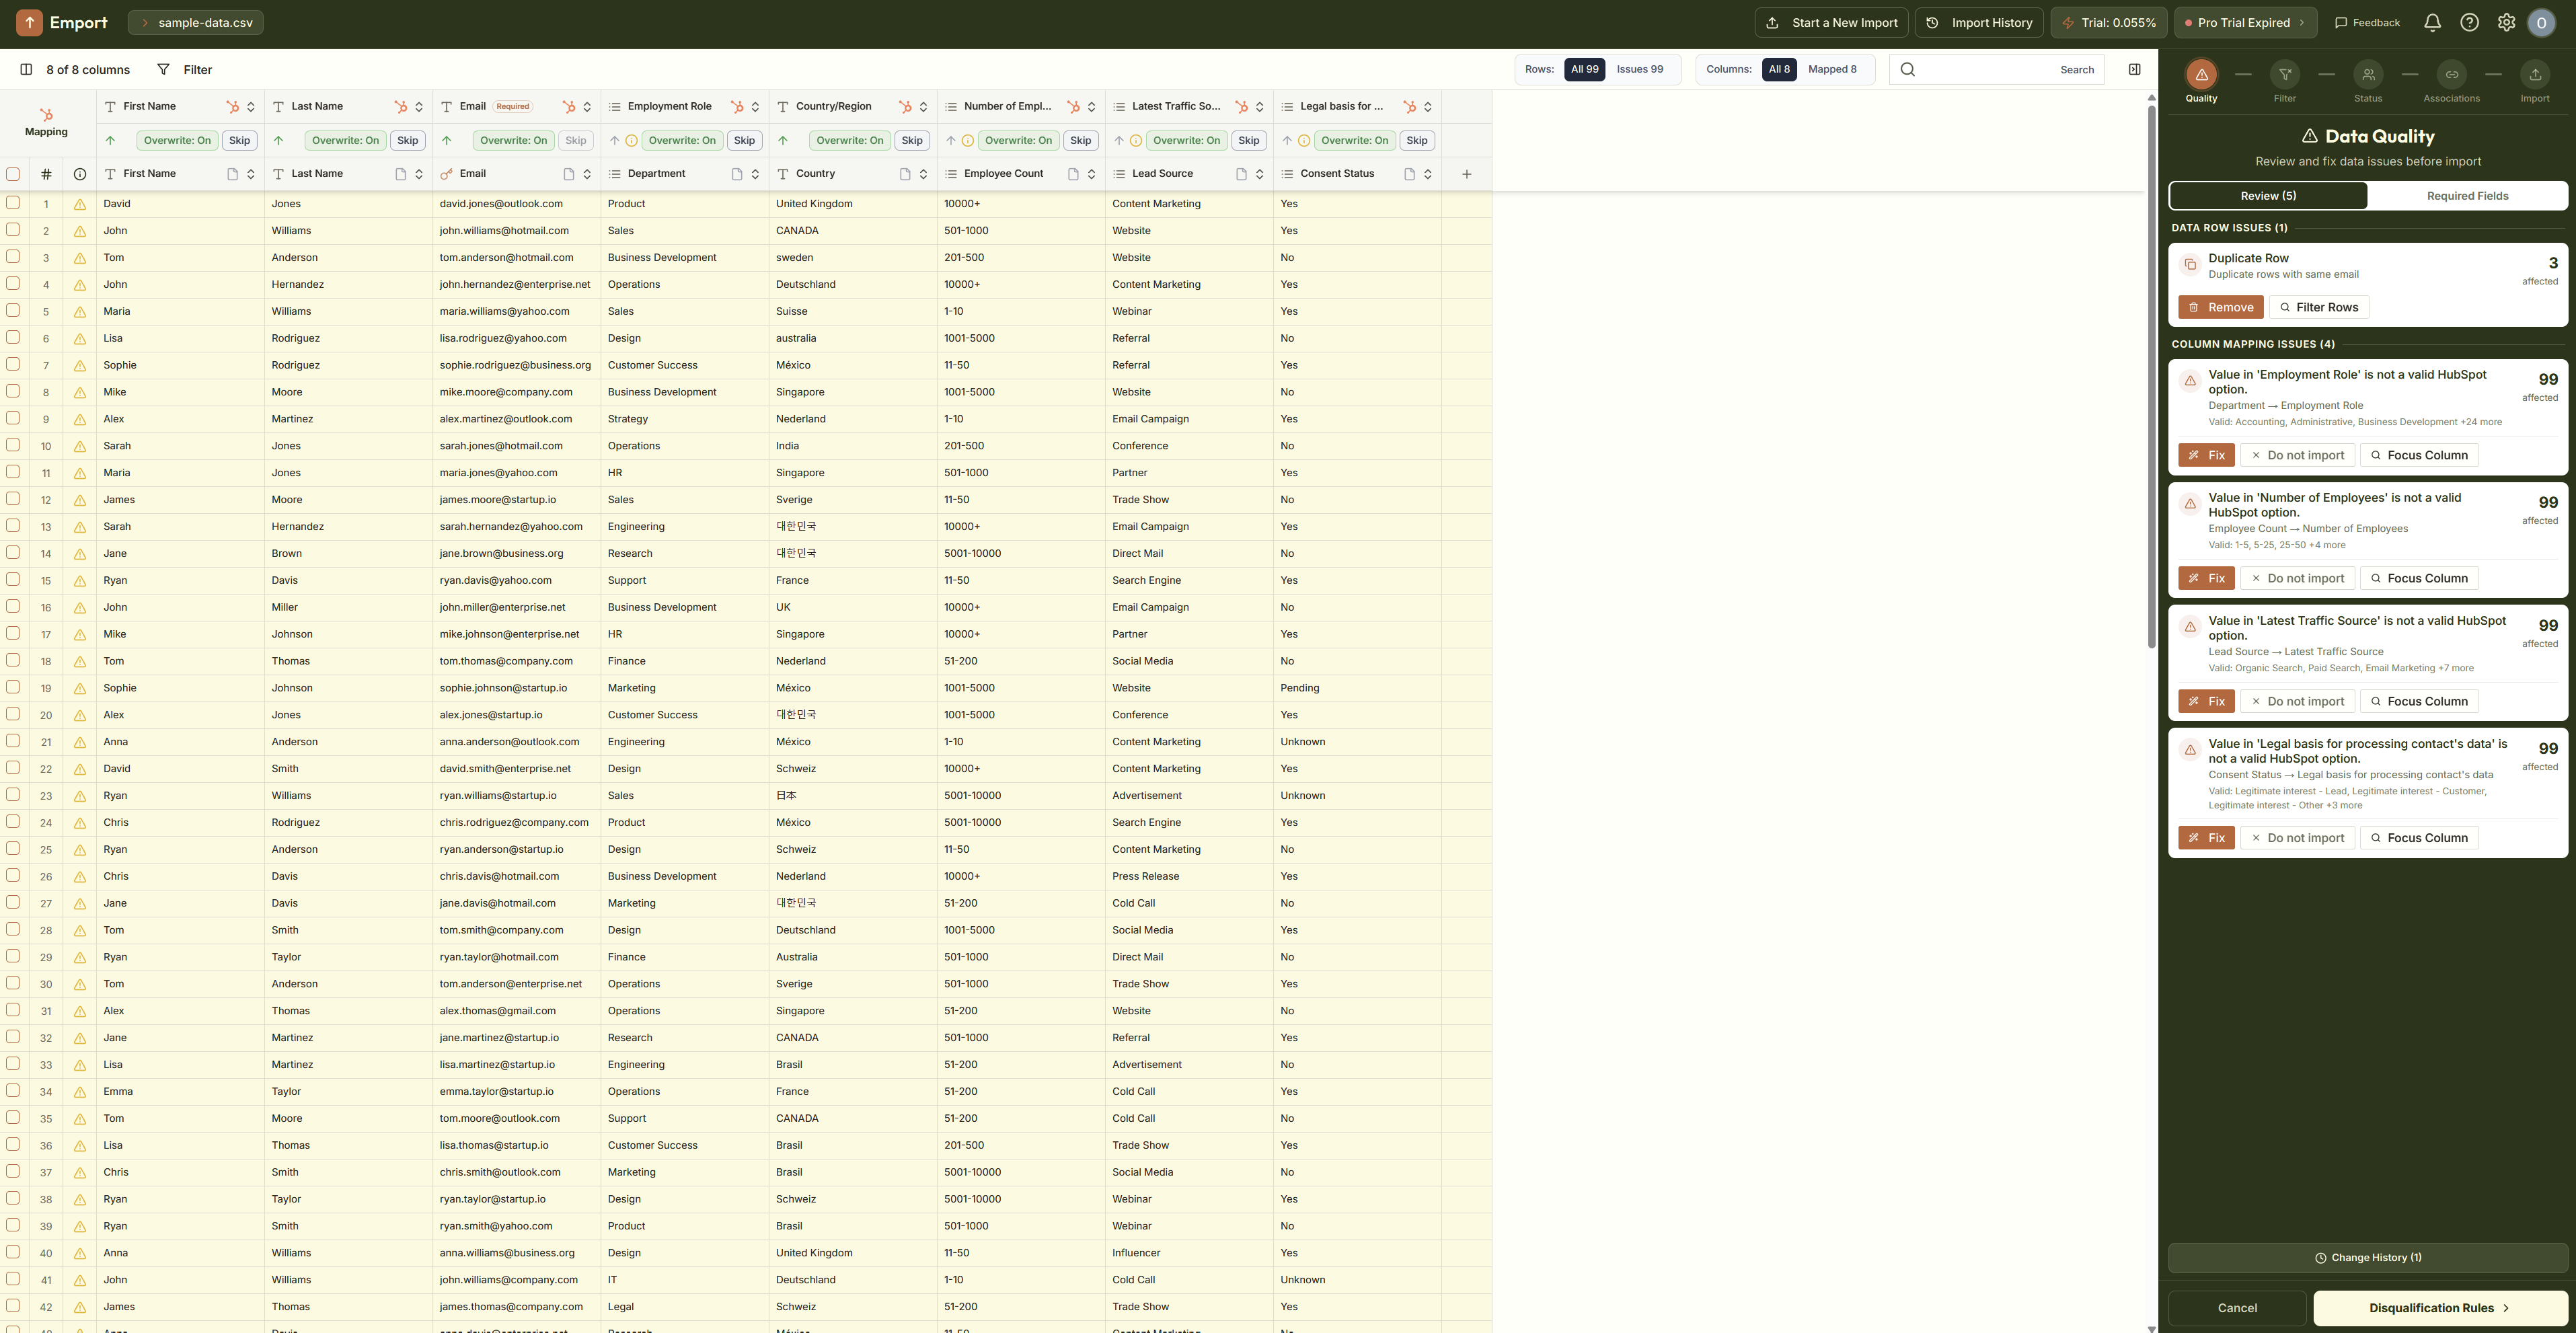Toggle Overwrite: On for First Name
This screenshot has width=2576, height=1333.
pos(177,141)
